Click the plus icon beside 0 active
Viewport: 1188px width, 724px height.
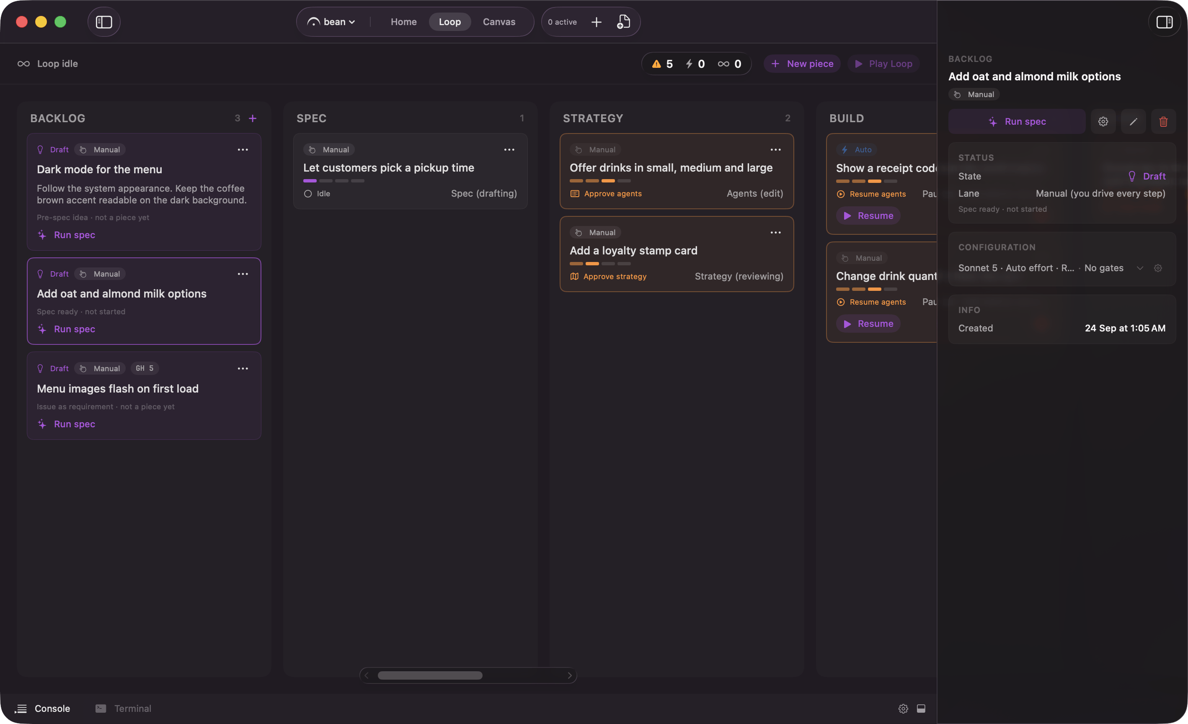pyautogui.click(x=597, y=22)
